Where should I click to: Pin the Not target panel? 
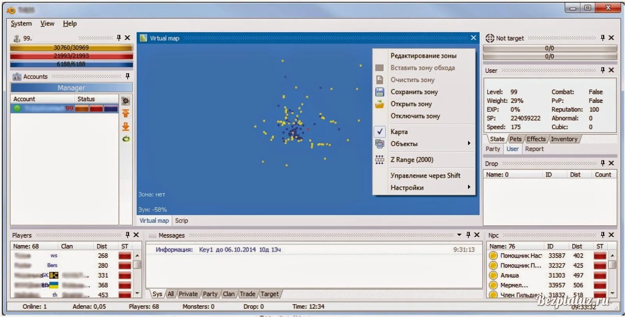603,38
